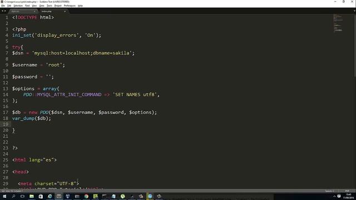This screenshot has height=200, width=356.
Task: Click the '<!DOCTYPE html>' line
Action: (33, 17)
